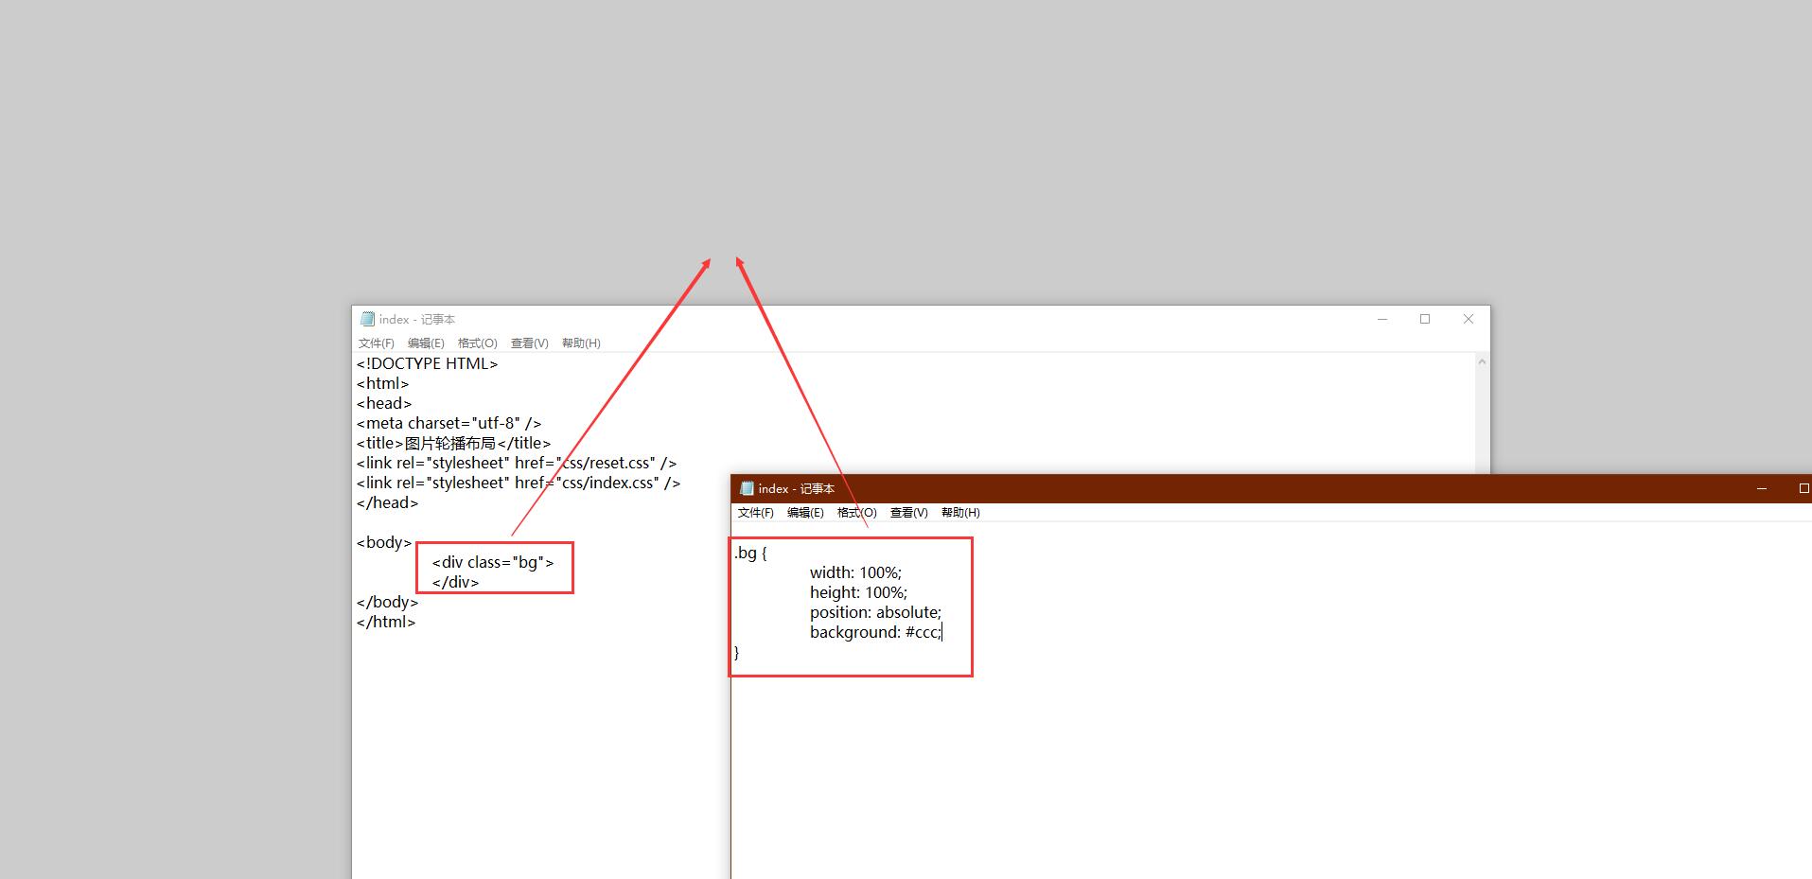Maximize the back HTML Notepad window

click(x=1425, y=319)
